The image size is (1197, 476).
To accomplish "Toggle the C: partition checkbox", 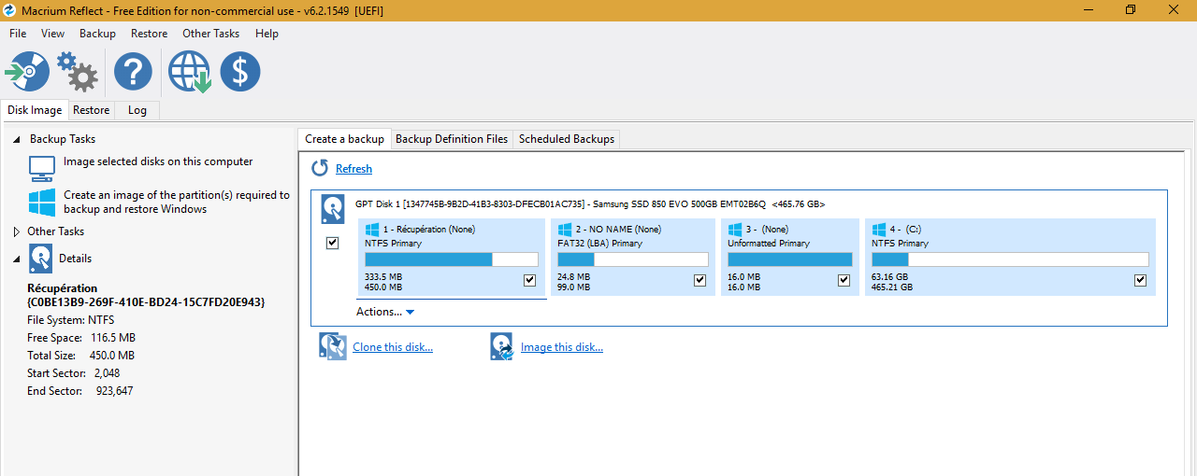I will point(1140,280).
